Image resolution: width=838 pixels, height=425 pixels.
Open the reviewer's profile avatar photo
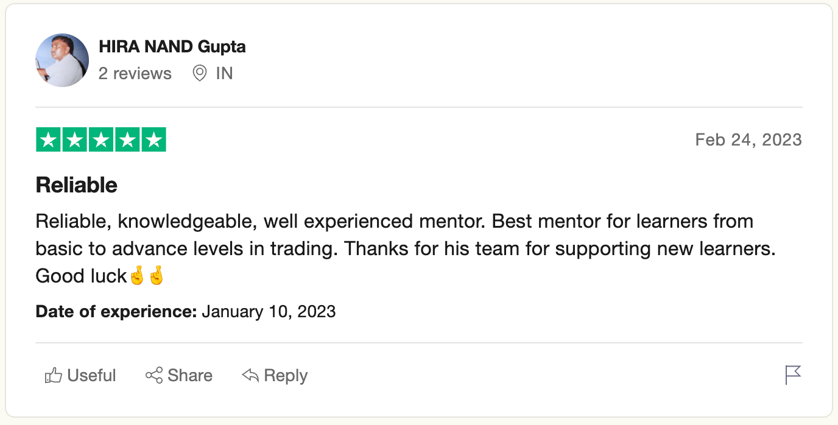[62, 60]
